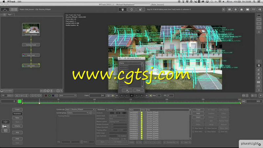Jump to first frame playback button

point(117,95)
